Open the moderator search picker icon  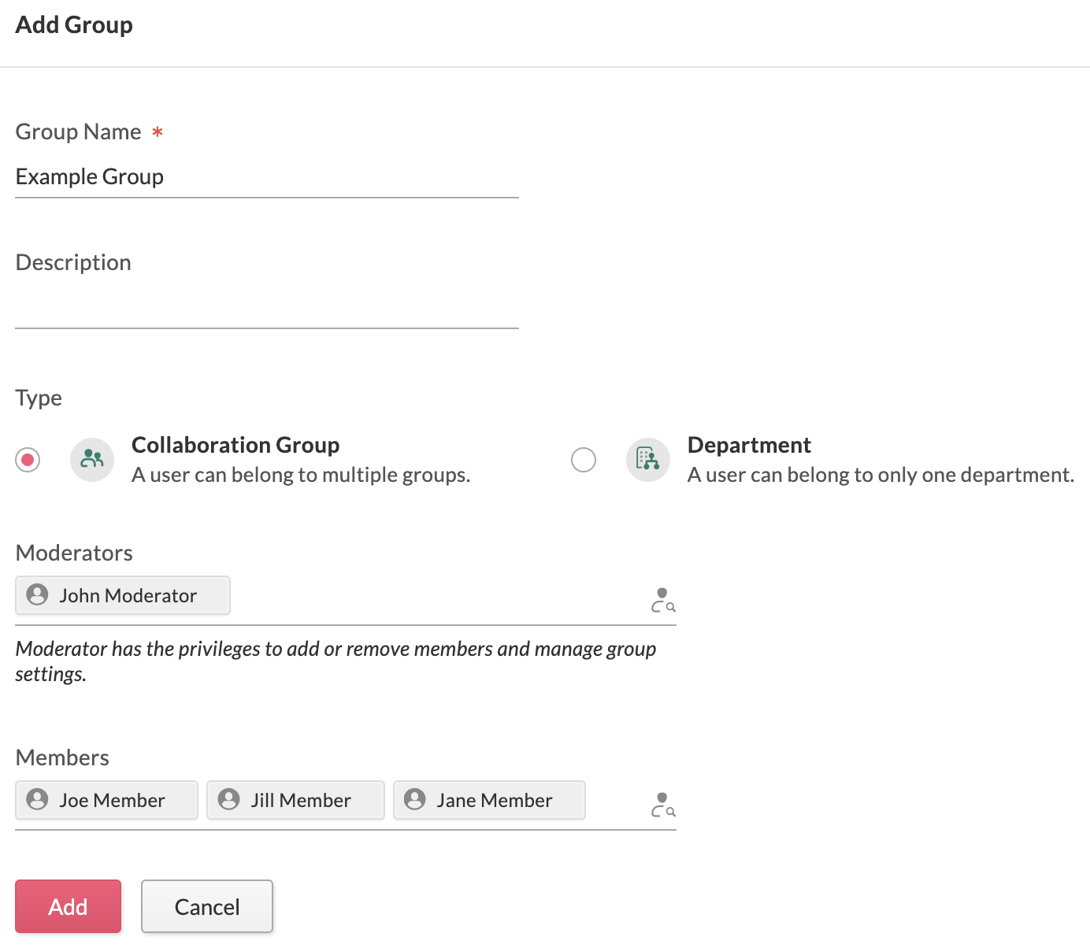pyautogui.click(x=663, y=600)
